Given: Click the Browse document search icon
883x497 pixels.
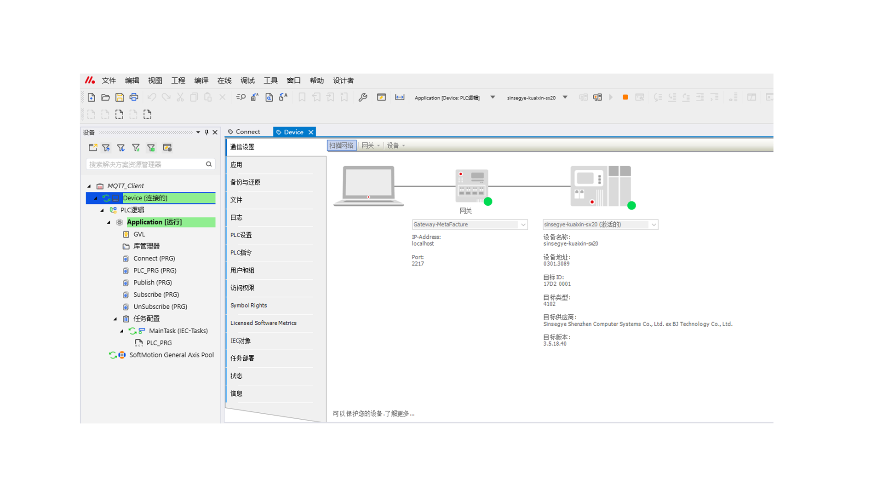Looking at the screenshot, I should pos(269,97).
